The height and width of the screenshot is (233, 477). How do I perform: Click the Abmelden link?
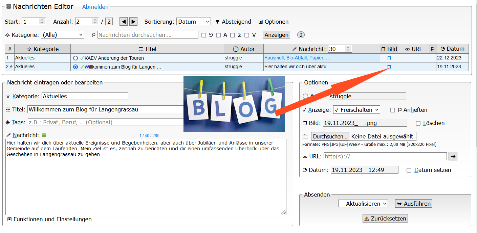pos(95,7)
